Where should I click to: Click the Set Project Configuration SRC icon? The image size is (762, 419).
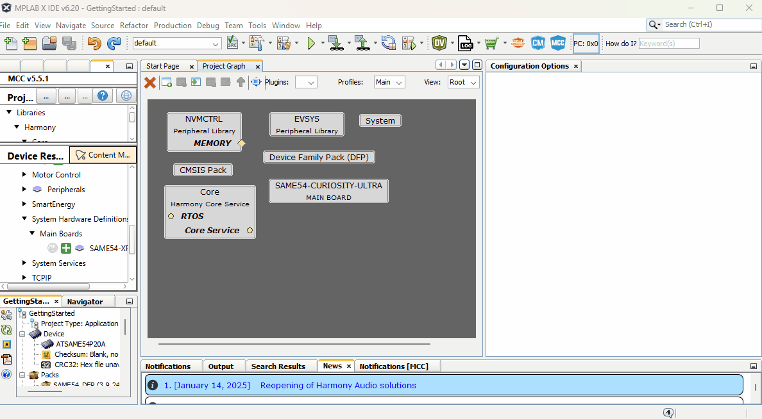pyautogui.click(x=233, y=43)
